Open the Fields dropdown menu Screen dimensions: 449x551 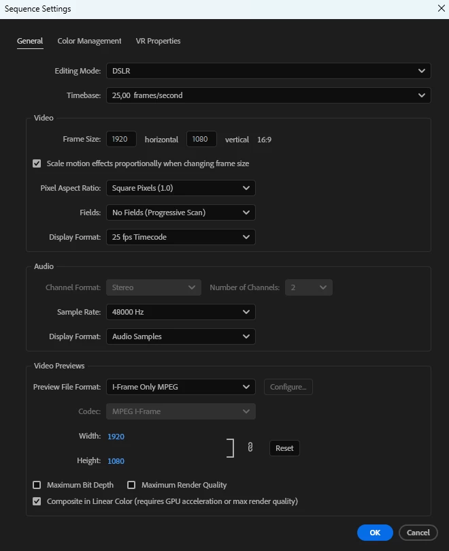(181, 212)
